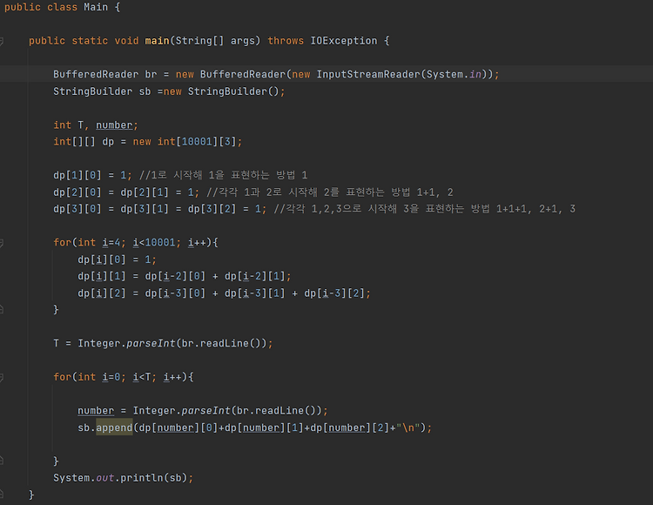Click the IOException type name
This screenshot has width=653, height=505.
coord(344,41)
